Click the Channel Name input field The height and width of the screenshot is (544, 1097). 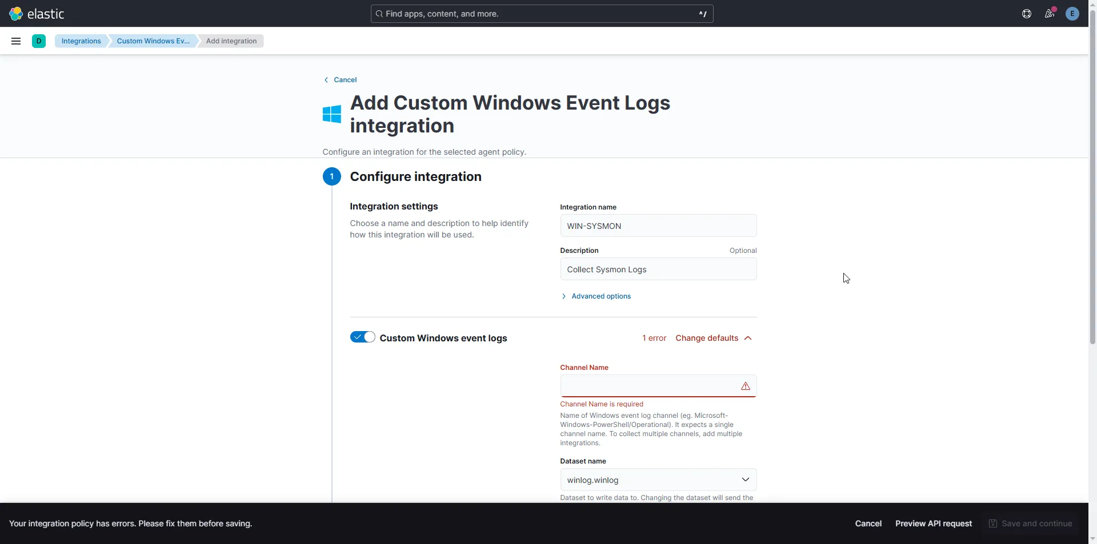(648, 386)
